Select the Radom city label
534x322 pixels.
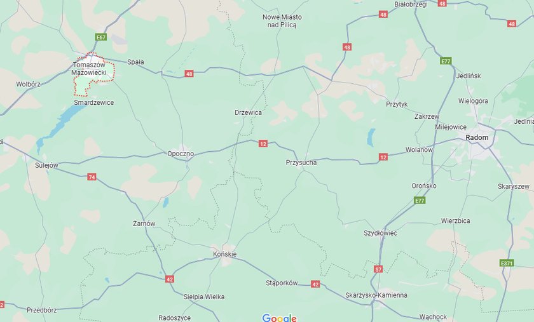tap(477, 138)
